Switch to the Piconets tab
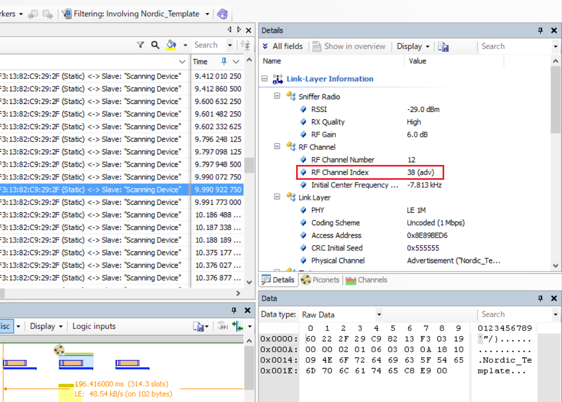Image resolution: width=562 pixels, height=402 pixels. 320,280
